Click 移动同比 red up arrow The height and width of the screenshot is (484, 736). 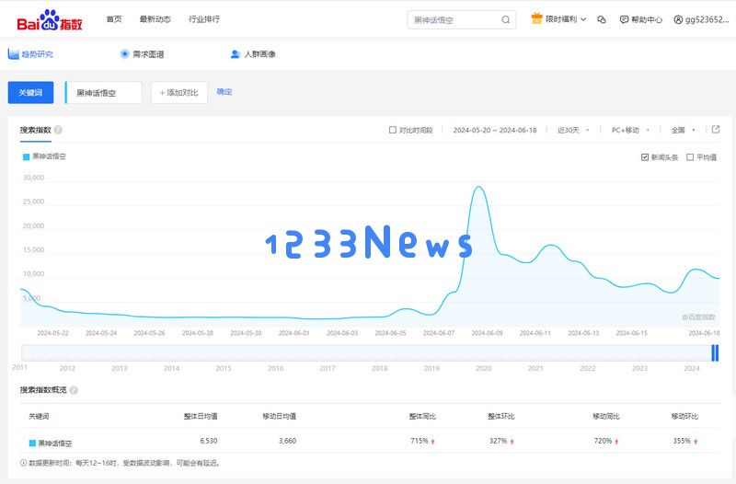(x=616, y=442)
